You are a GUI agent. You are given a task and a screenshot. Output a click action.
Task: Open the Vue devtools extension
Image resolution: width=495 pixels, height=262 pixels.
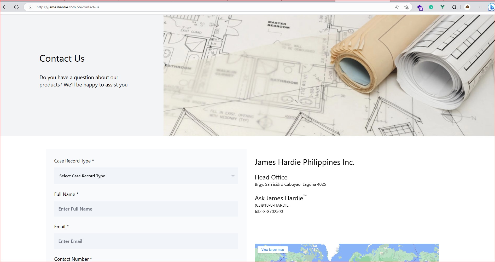click(442, 7)
